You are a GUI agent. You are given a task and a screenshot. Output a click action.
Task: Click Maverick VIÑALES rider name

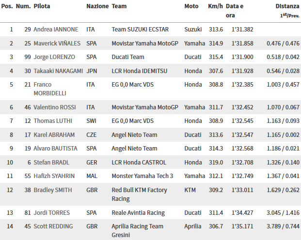[57, 44]
